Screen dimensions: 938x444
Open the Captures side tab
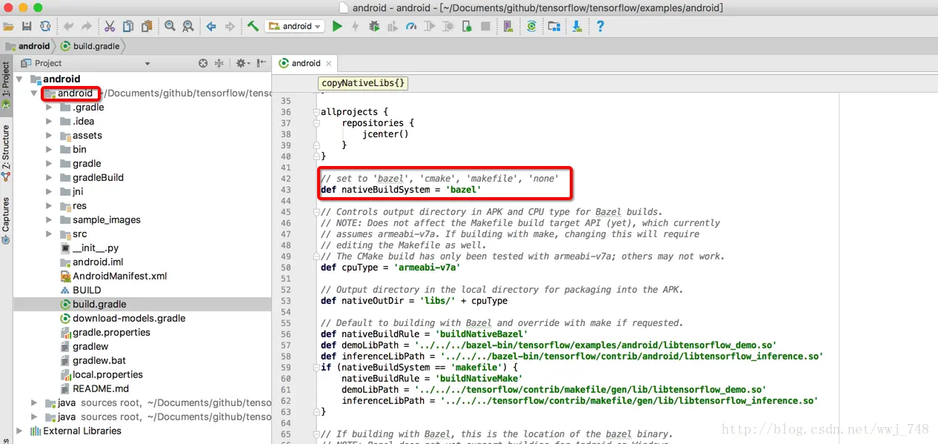click(x=6, y=220)
